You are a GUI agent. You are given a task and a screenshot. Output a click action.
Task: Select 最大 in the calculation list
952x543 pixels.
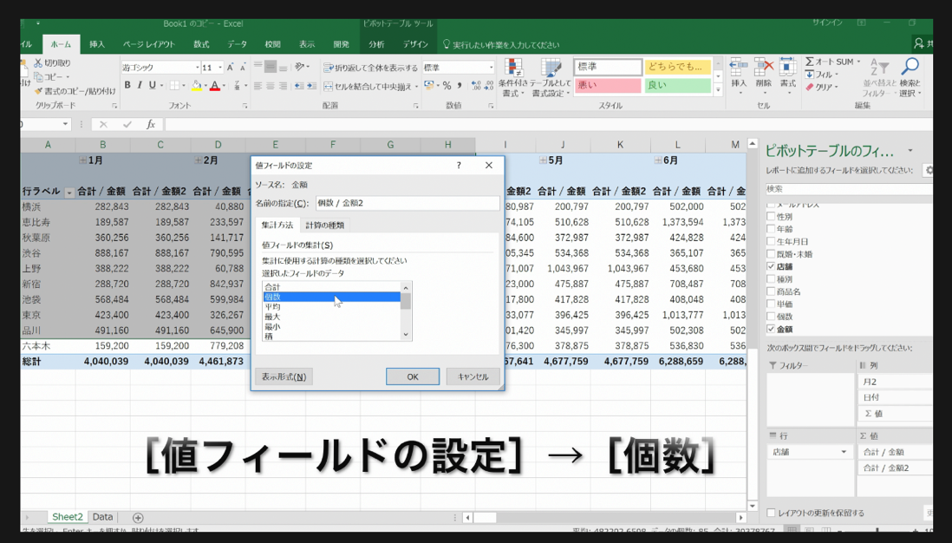pyautogui.click(x=331, y=317)
